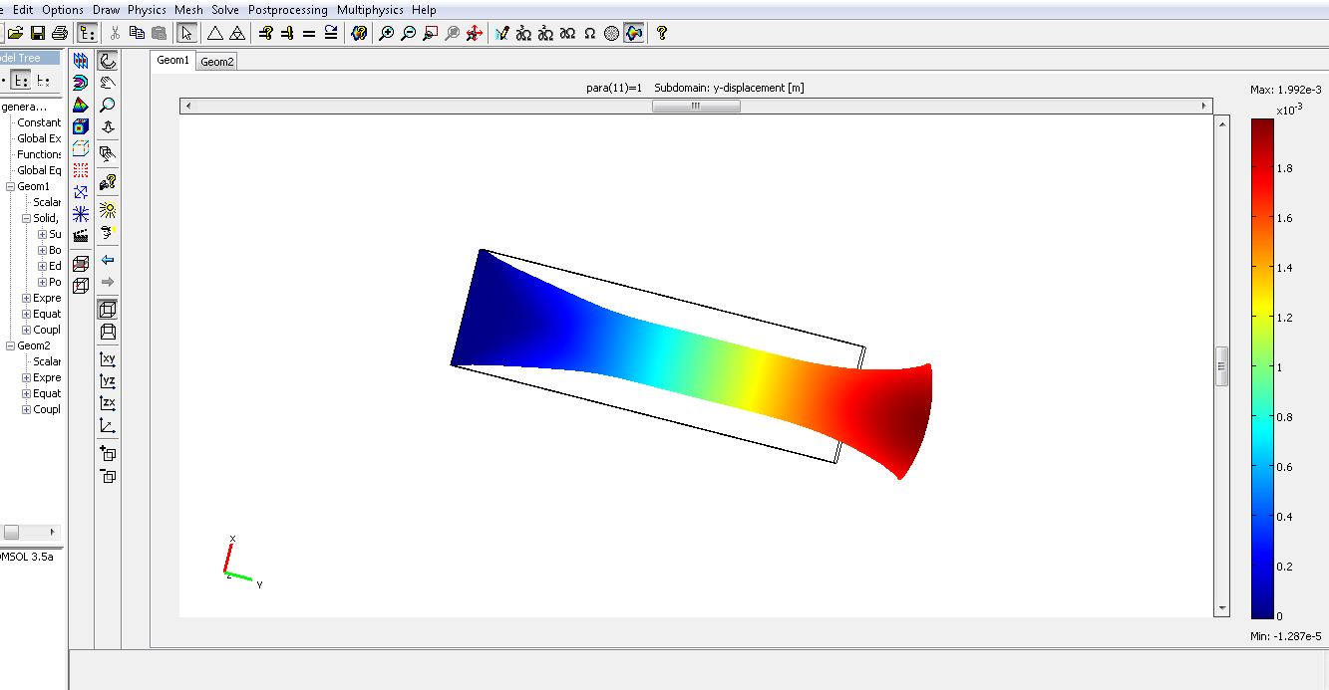Viewport: 1329px width, 690px height.
Task: Switch to the Geom2 tab
Action: [217, 61]
